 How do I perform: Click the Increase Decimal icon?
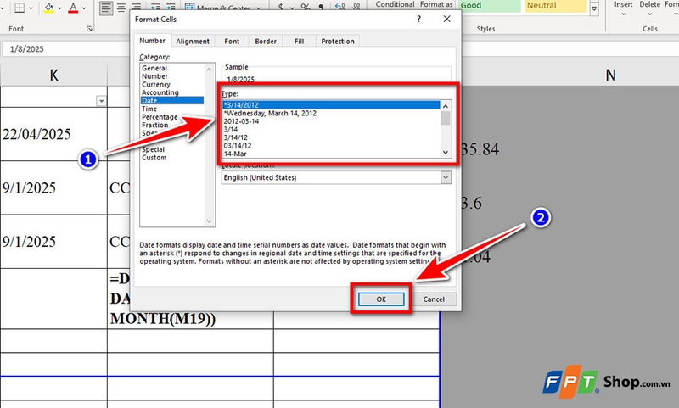(x=340, y=7)
